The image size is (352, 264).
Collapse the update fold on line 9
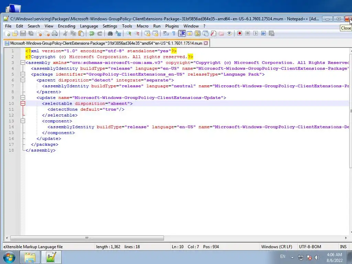[x=23, y=98]
